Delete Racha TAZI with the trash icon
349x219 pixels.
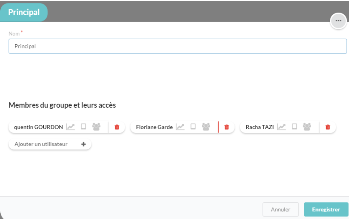click(328, 127)
